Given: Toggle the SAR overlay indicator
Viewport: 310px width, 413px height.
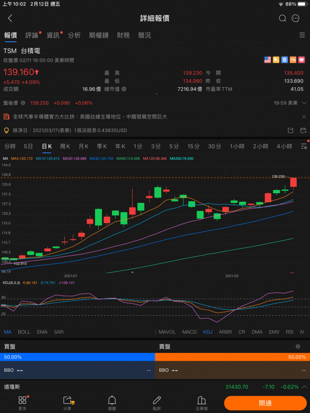Looking at the screenshot, I should pyautogui.click(x=58, y=332).
